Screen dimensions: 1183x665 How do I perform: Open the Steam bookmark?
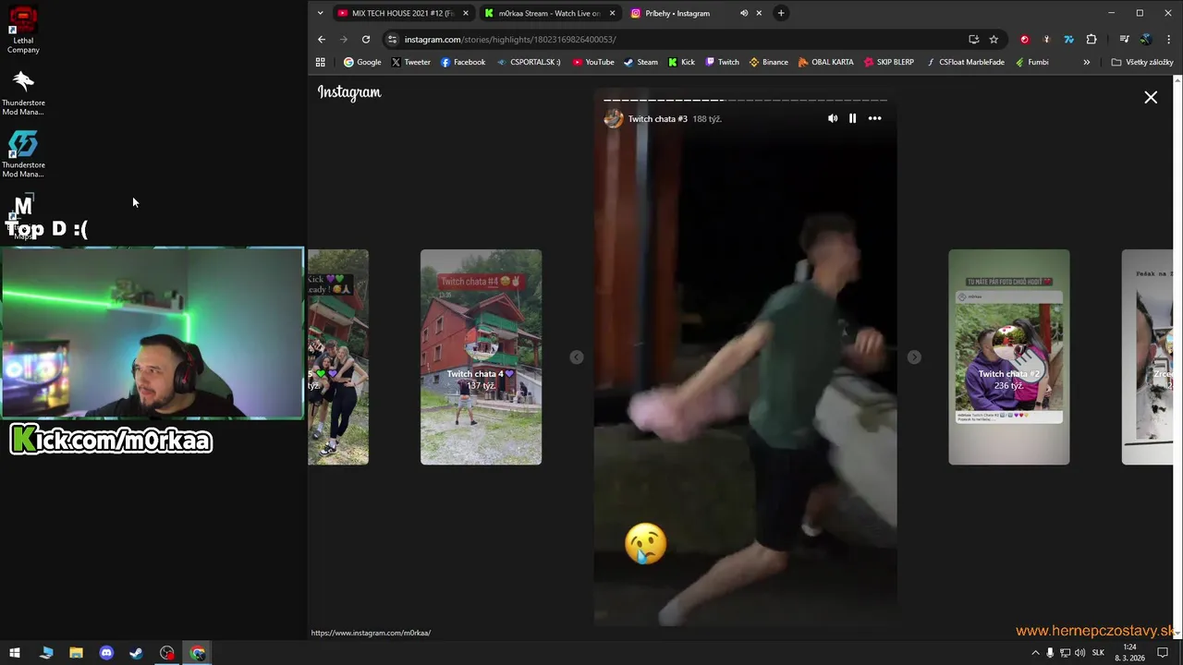(x=640, y=62)
